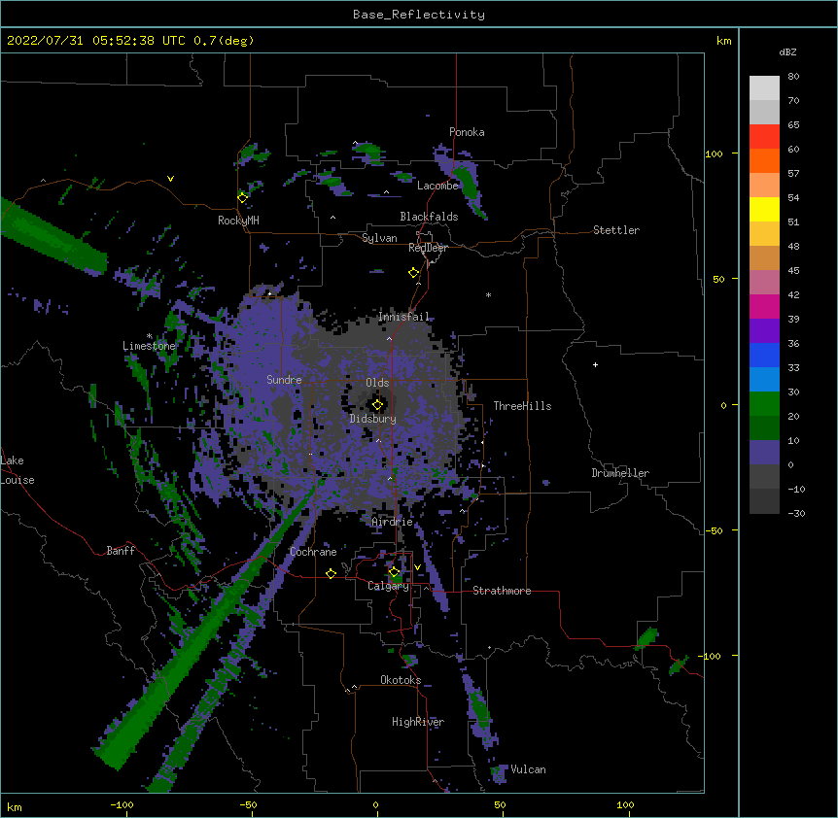Click the purple 10 dBZ legend swatch
The height and width of the screenshot is (818, 838).
click(764, 453)
